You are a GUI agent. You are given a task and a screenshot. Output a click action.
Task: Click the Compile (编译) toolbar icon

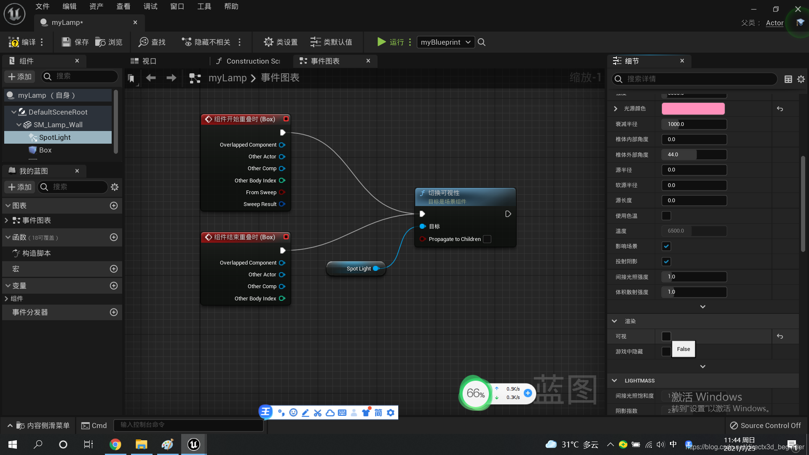(x=14, y=42)
